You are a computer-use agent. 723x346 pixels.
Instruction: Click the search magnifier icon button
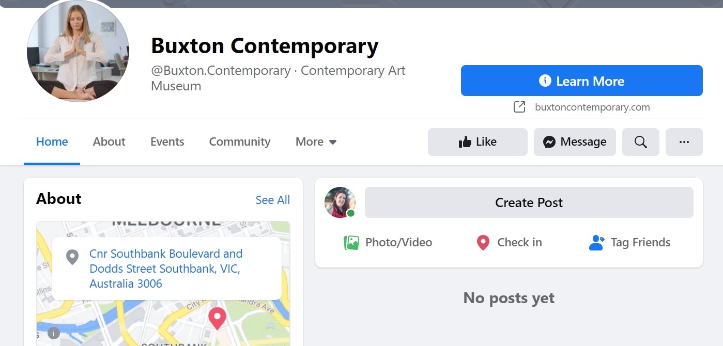pos(640,142)
